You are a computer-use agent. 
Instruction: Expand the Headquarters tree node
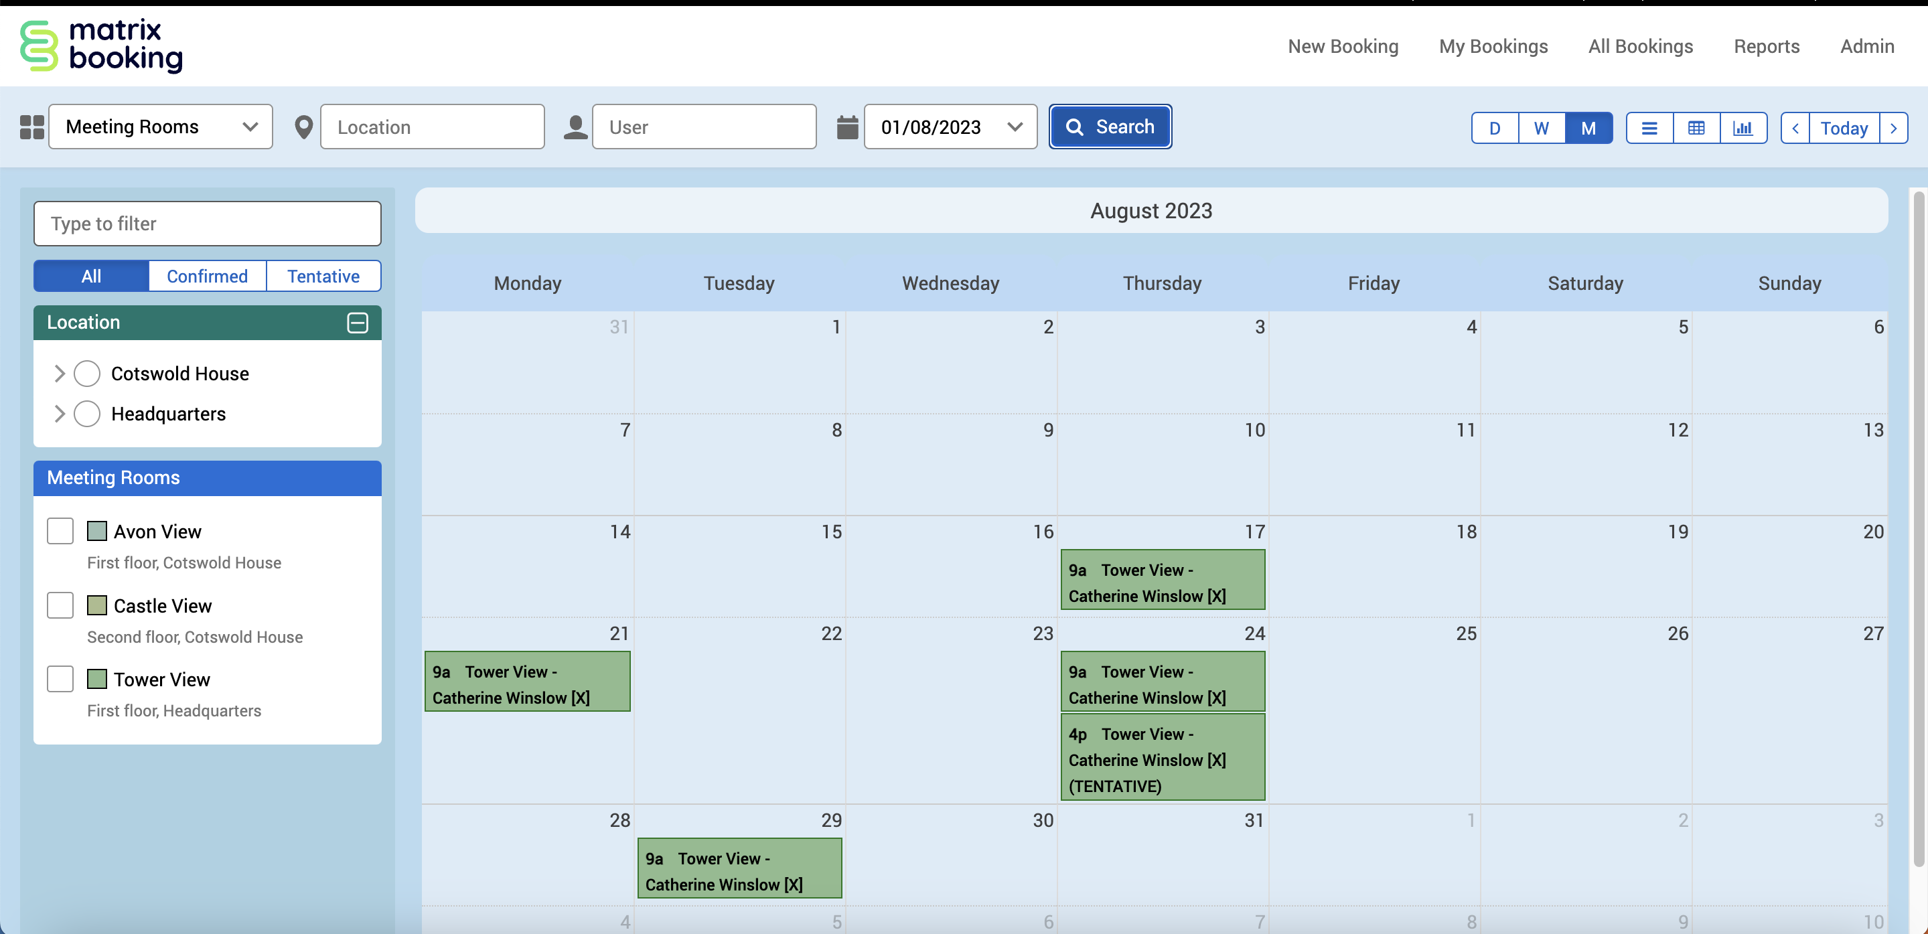(x=60, y=414)
